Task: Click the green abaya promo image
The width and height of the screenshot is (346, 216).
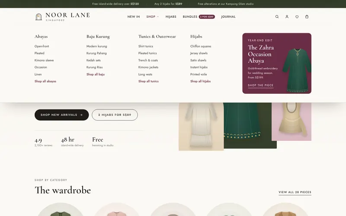Action: click(296, 70)
